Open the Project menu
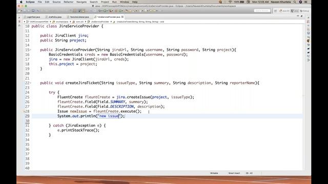Image resolution: width=328 pixels, height=184 pixels. (x=105, y=2)
